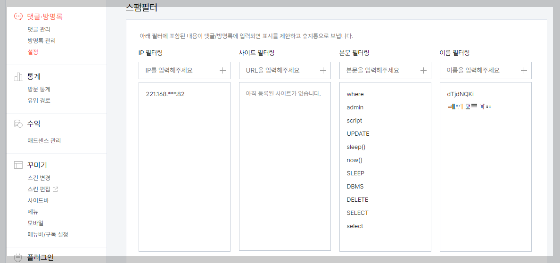The height and width of the screenshot is (263, 560).
Task: Open 메뉴바/구독 설정
Action: pyautogui.click(x=48, y=235)
